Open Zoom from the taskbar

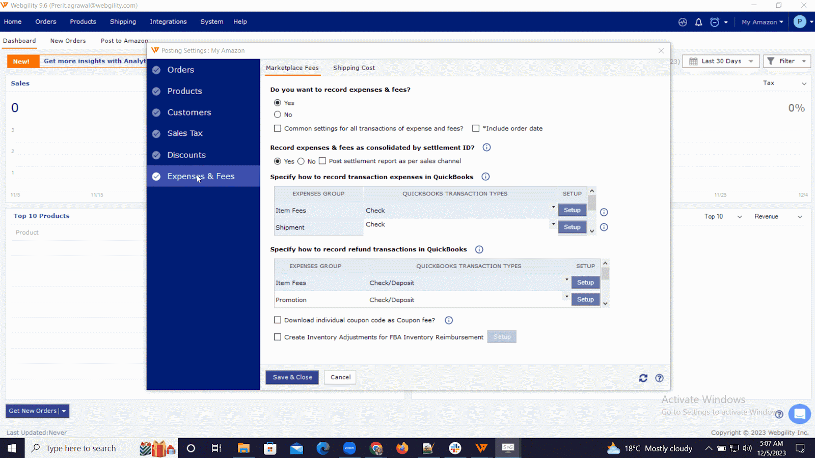[349, 448]
